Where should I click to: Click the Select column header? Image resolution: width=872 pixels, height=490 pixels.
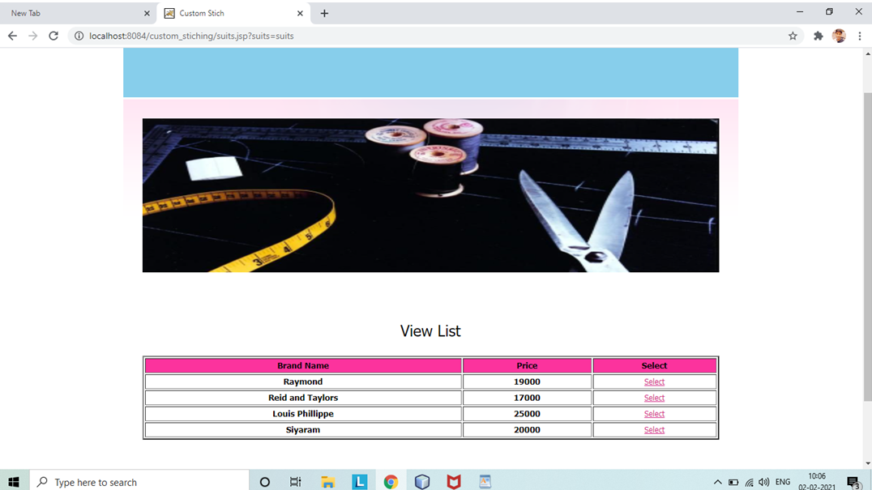click(x=654, y=365)
